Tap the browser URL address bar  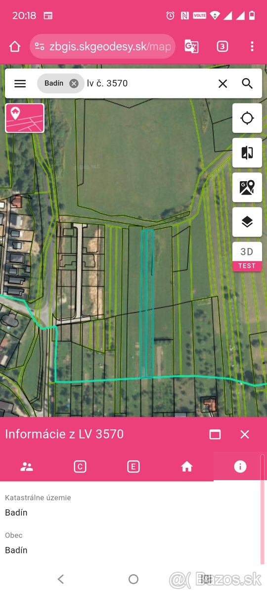click(103, 47)
